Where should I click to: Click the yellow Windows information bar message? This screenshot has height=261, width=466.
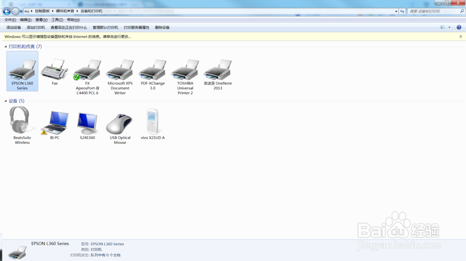click(68, 36)
